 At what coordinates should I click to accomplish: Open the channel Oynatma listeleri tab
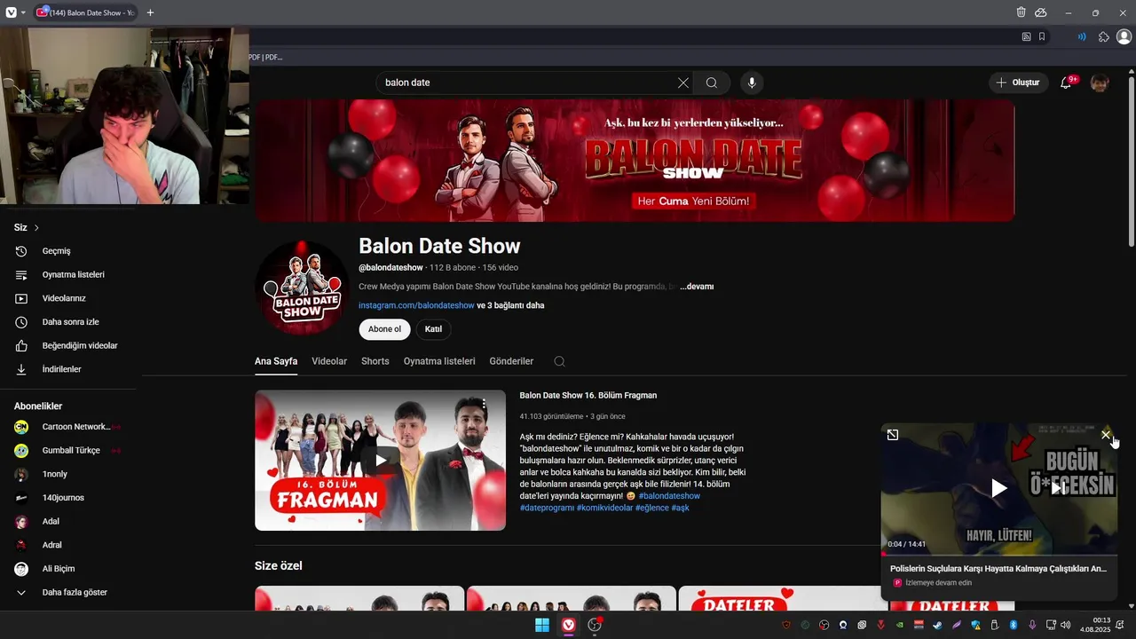click(x=439, y=361)
